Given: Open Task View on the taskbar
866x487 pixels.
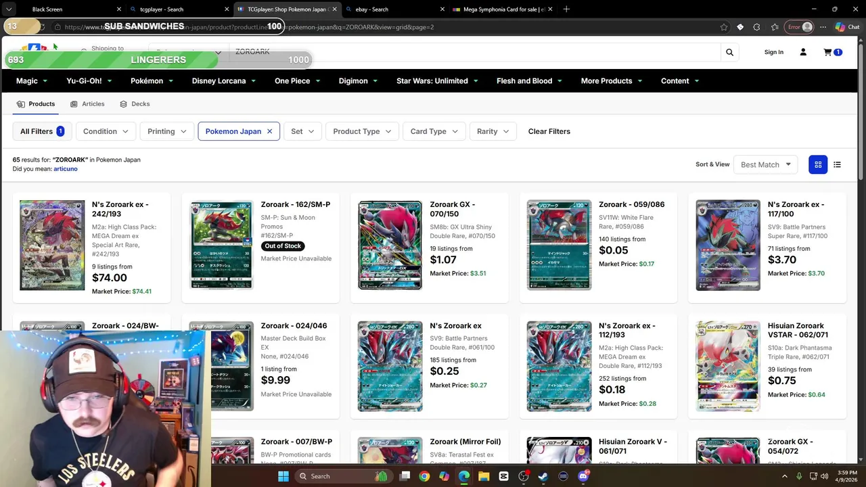Looking at the screenshot, I should click(405, 476).
